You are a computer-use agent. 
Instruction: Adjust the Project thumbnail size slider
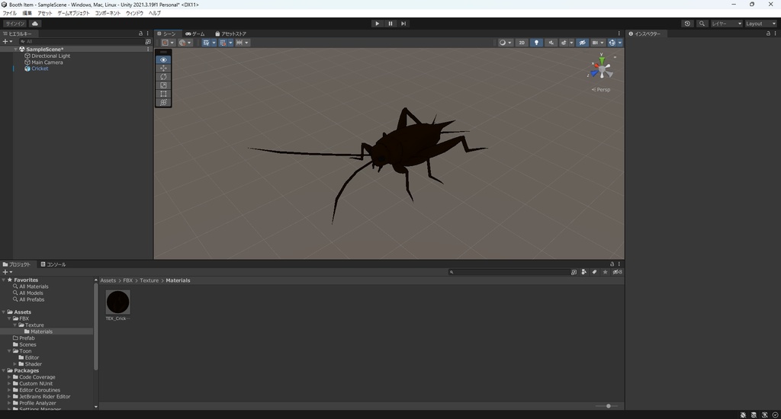click(x=608, y=406)
